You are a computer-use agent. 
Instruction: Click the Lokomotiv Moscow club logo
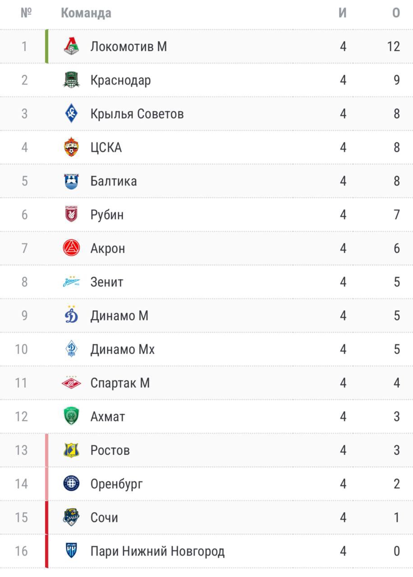pyautogui.click(x=71, y=46)
